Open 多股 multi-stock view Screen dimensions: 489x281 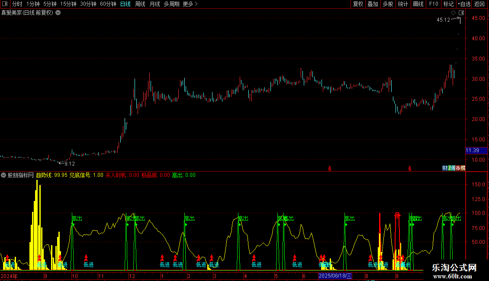(x=388, y=4)
